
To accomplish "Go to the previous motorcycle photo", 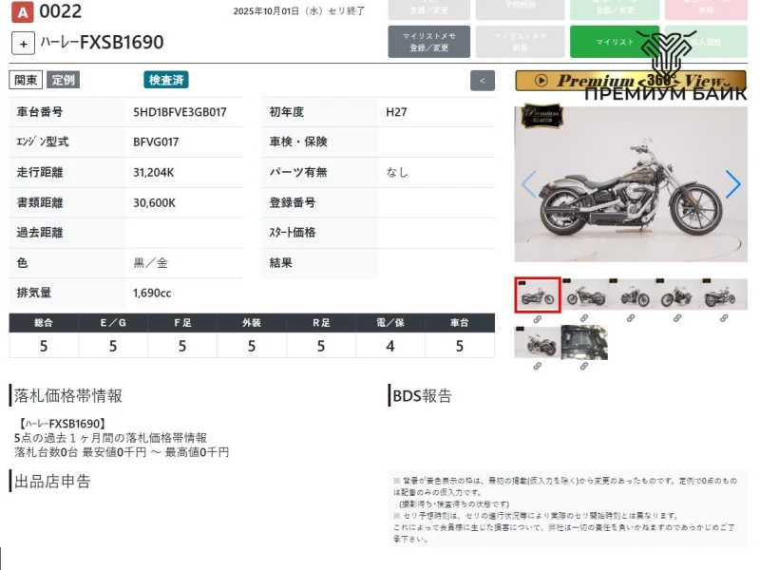I will pos(529,184).
